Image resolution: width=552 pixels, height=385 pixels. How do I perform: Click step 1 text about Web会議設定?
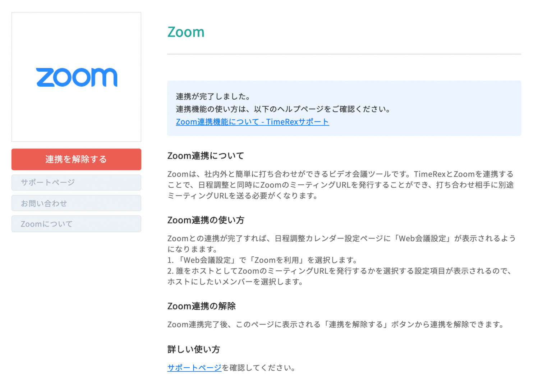(x=262, y=260)
